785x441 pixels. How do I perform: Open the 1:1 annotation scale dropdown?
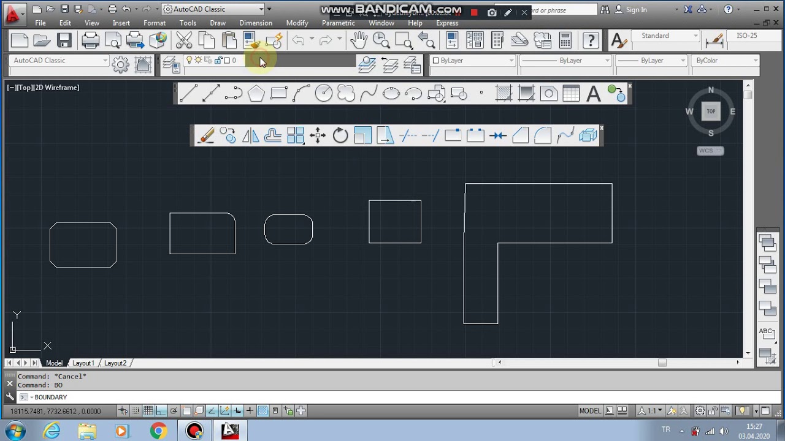click(652, 411)
